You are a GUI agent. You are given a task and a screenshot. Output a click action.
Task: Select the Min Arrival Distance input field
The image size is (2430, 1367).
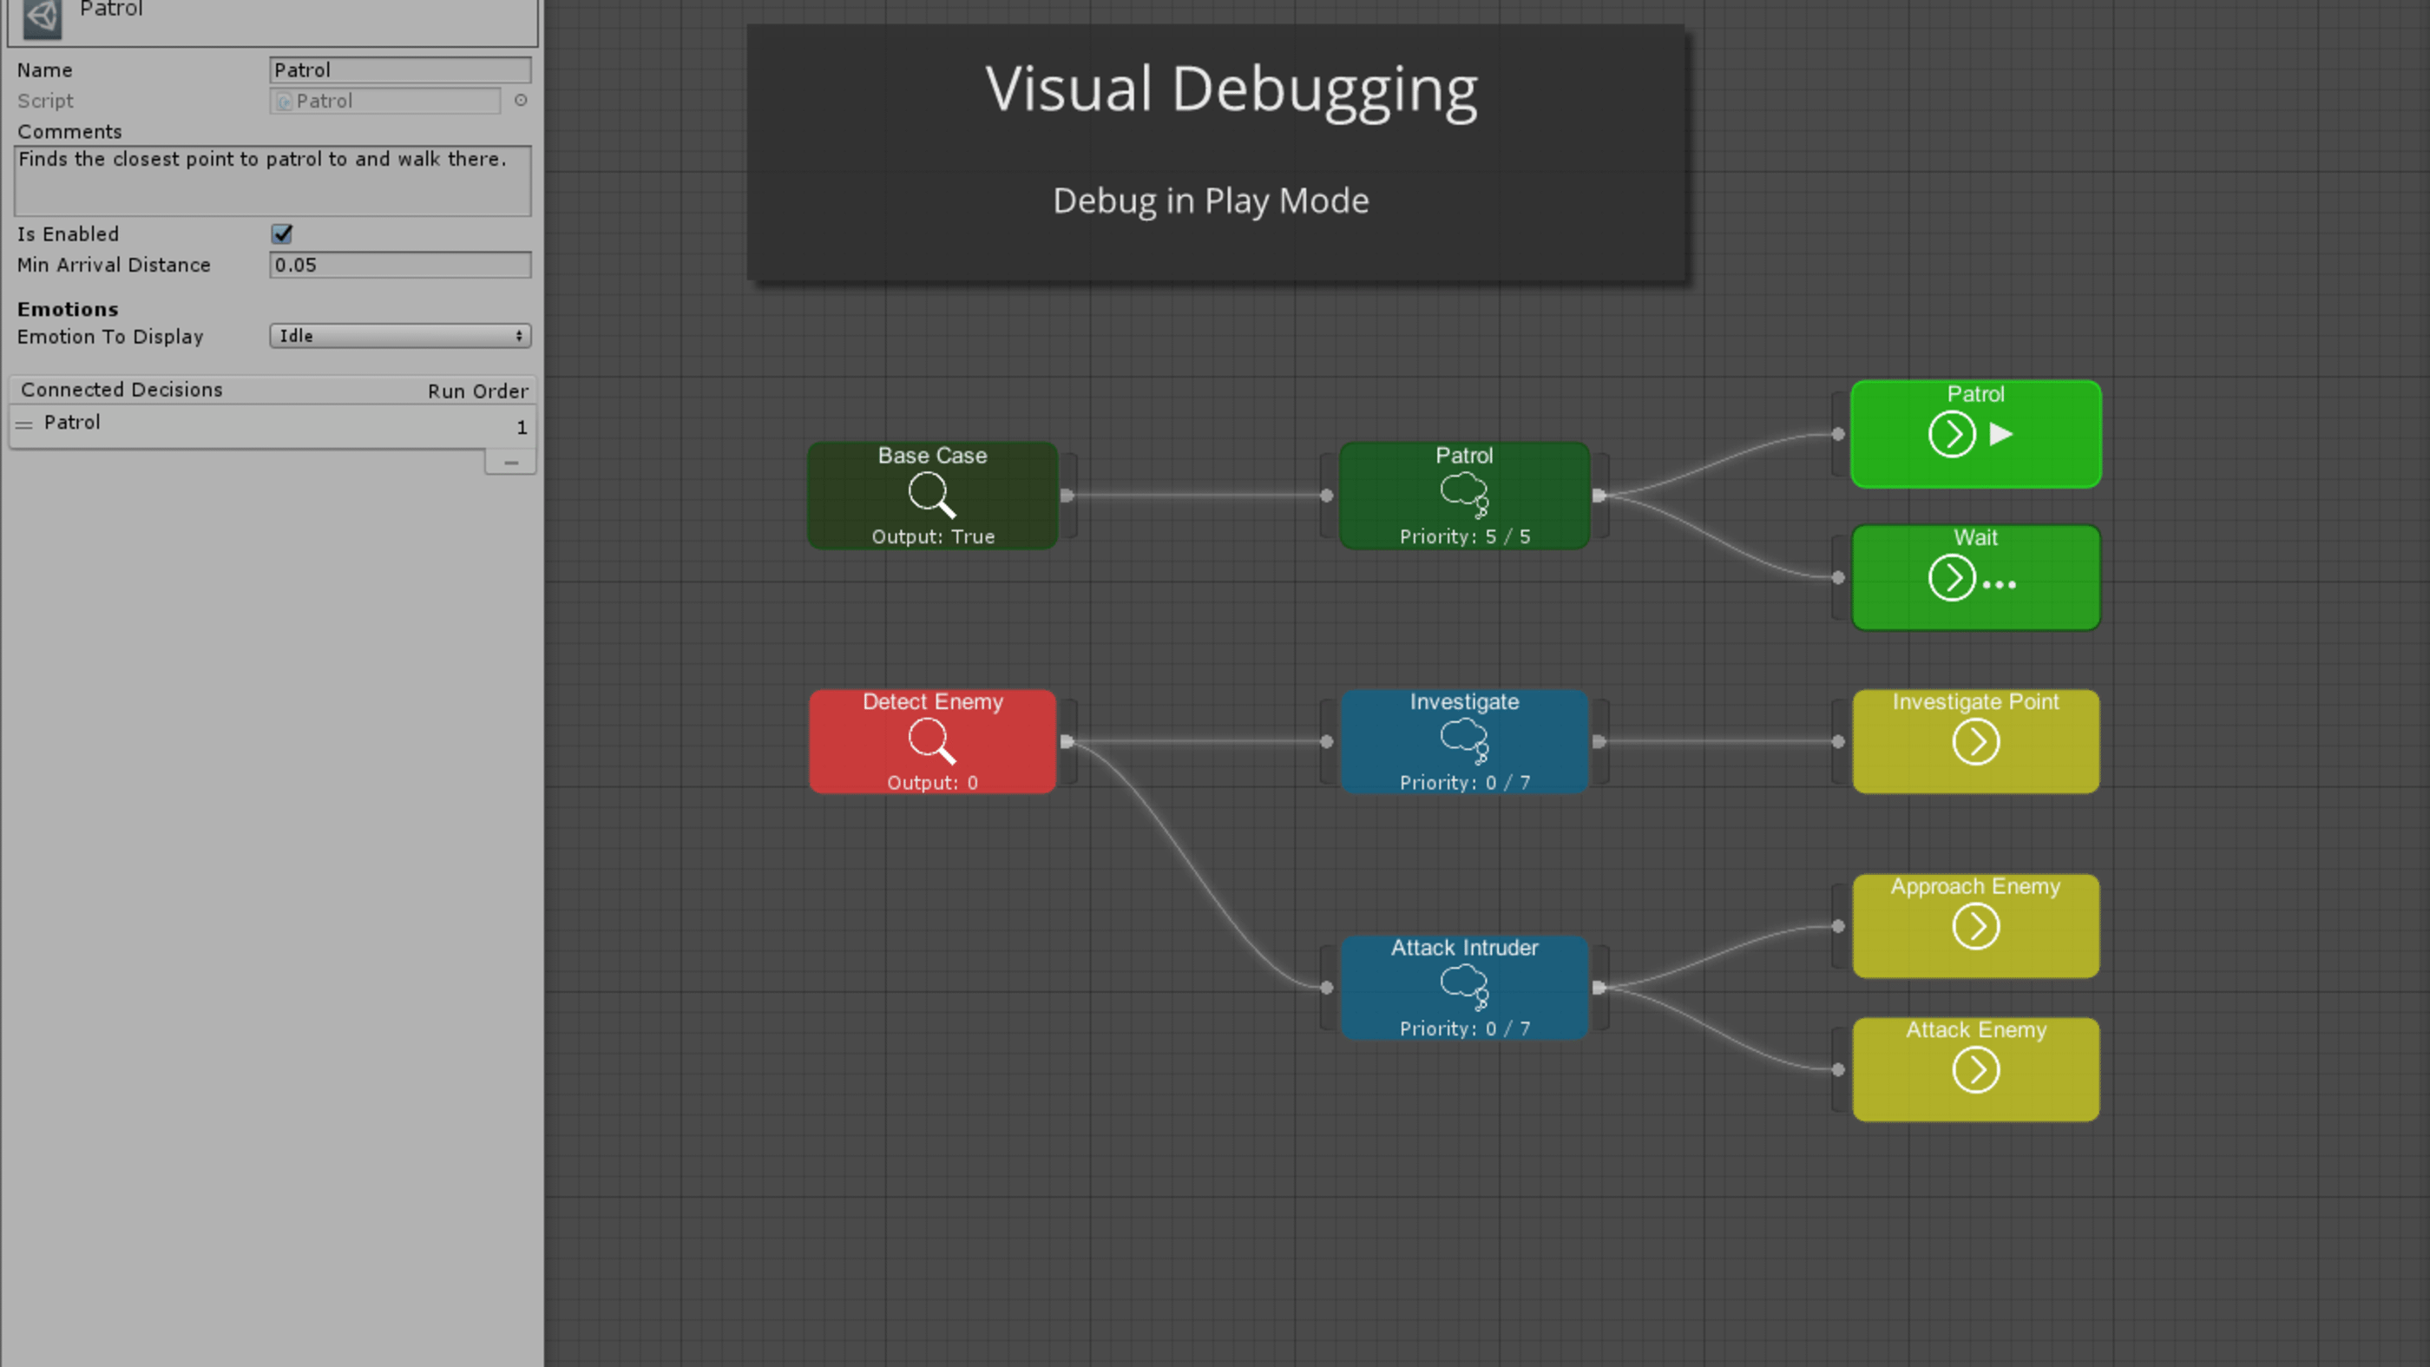click(401, 264)
